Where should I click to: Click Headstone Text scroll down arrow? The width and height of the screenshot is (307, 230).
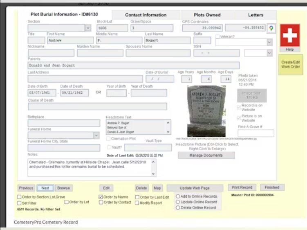point(168,132)
